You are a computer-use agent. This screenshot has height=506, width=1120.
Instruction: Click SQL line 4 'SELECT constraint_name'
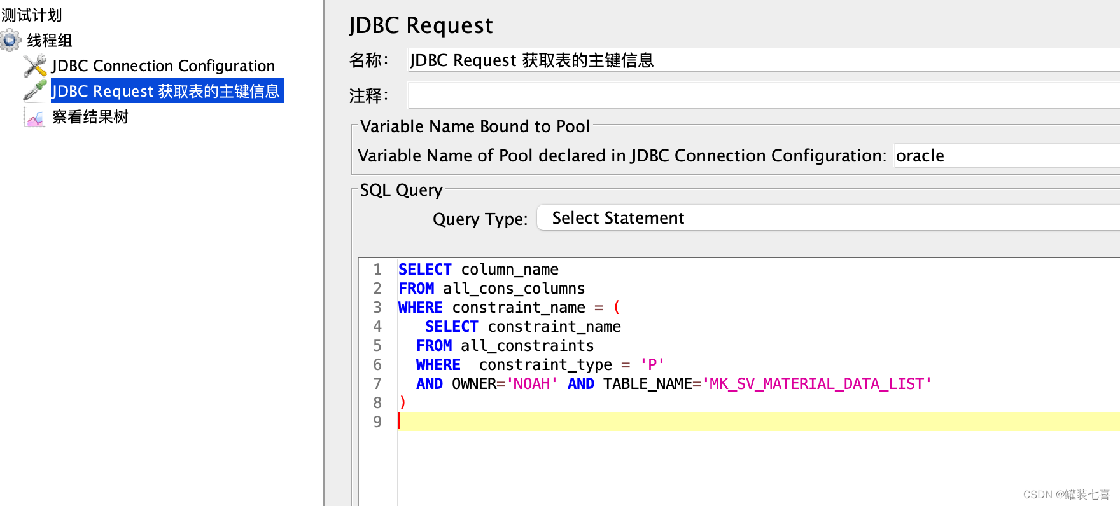(522, 327)
